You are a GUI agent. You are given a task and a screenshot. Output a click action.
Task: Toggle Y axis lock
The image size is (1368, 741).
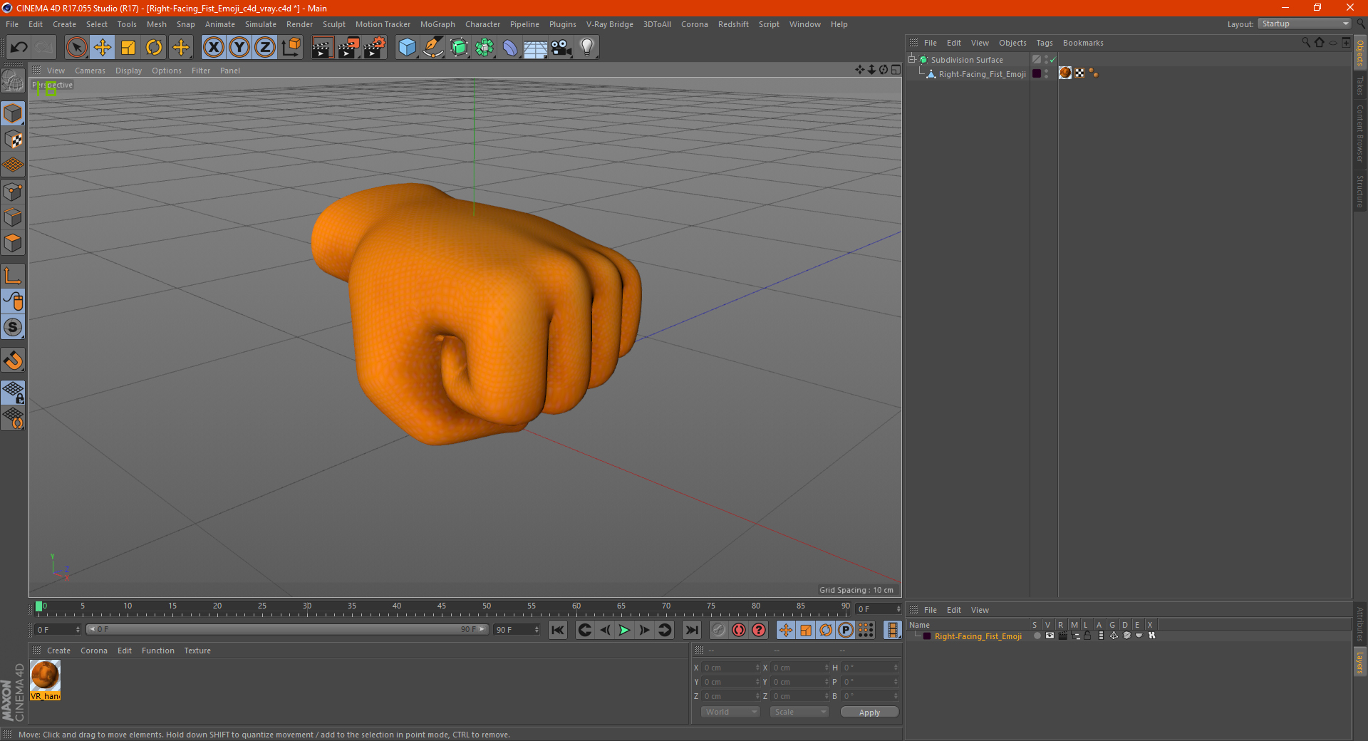click(x=239, y=48)
